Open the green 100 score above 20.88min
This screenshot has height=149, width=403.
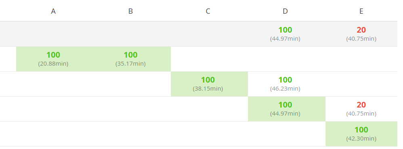pos(53,55)
